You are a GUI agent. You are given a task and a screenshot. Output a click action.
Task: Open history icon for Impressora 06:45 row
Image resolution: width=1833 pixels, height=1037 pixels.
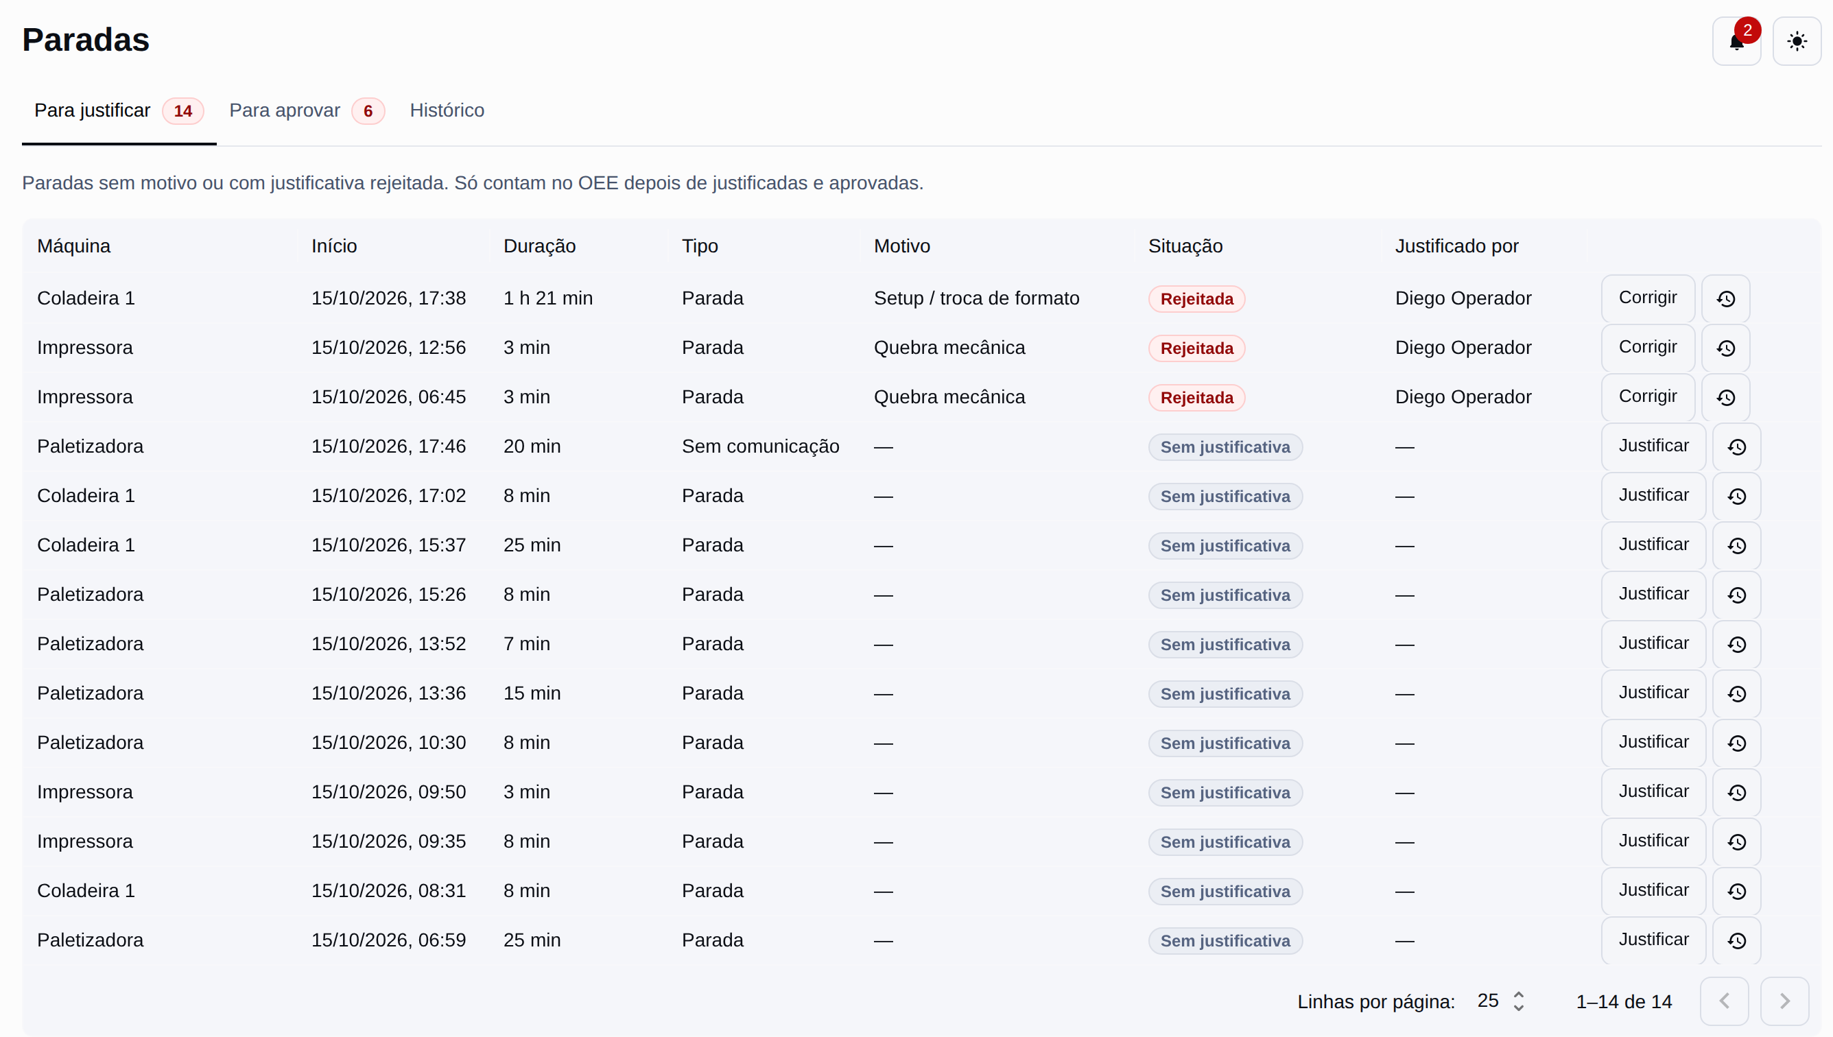click(x=1725, y=397)
